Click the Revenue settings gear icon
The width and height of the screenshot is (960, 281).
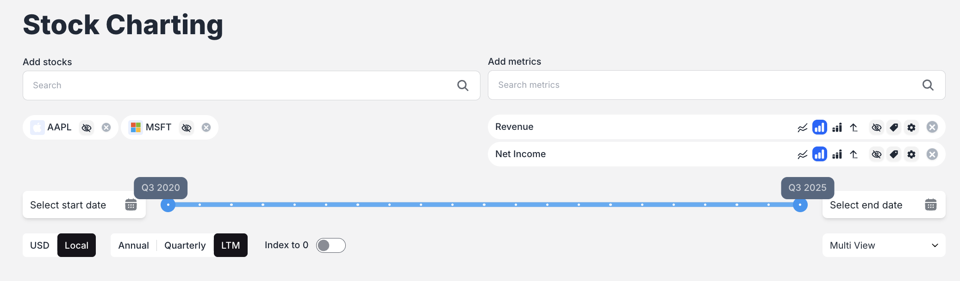[x=911, y=128]
